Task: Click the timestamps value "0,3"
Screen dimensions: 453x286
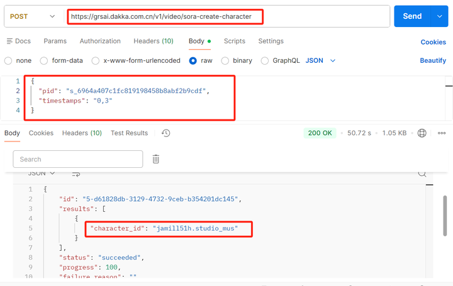Action: [103, 101]
